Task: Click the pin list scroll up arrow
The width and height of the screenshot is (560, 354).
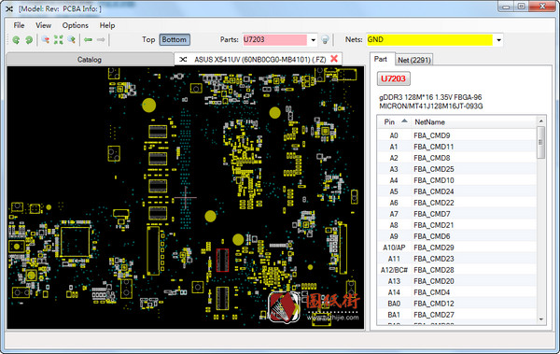Action: (x=540, y=120)
